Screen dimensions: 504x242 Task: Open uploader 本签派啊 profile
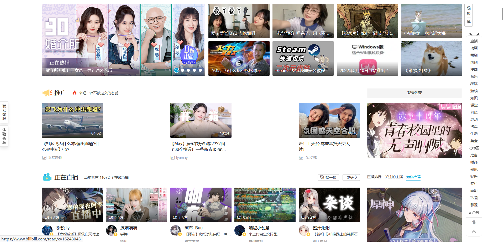55,158
